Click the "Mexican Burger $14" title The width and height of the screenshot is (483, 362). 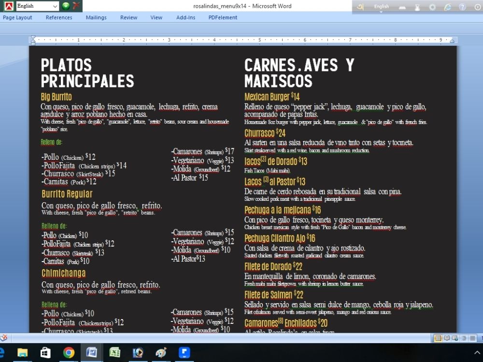pyautogui.click(x=272, y=97)
